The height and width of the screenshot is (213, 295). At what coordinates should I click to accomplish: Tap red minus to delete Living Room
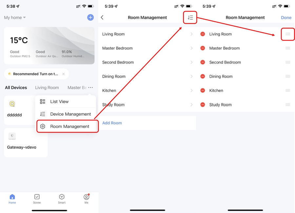coord(203,34)
